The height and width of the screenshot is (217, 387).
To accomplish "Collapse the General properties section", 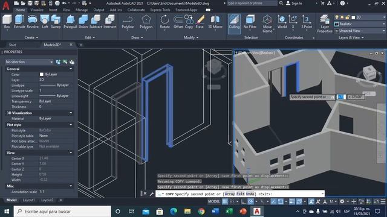I will [x=71, y=69].
